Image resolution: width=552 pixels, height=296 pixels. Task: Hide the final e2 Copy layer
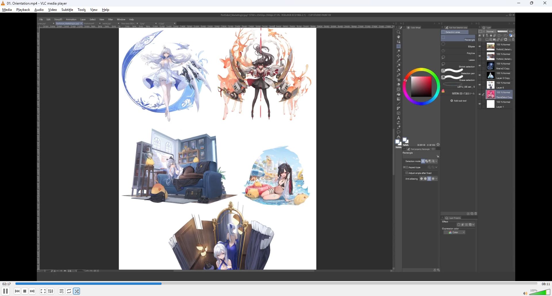coord(480,66)
